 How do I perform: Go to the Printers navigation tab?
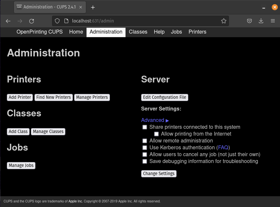[x=197, y=32]
